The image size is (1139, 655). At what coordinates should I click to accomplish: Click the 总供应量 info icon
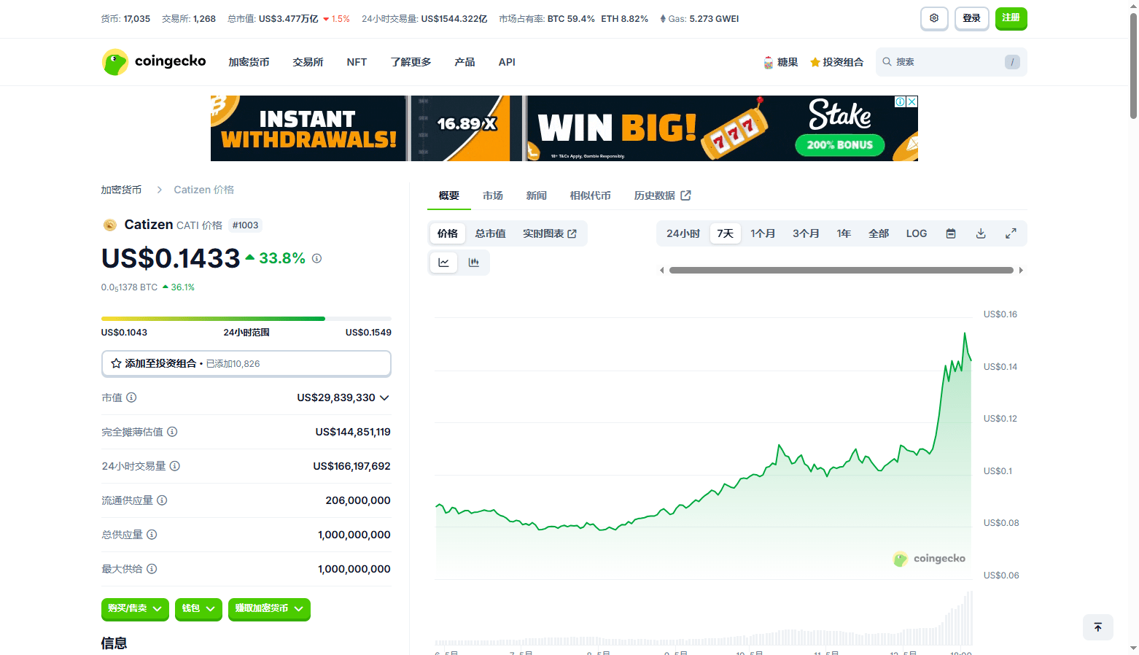pos(152,535)
